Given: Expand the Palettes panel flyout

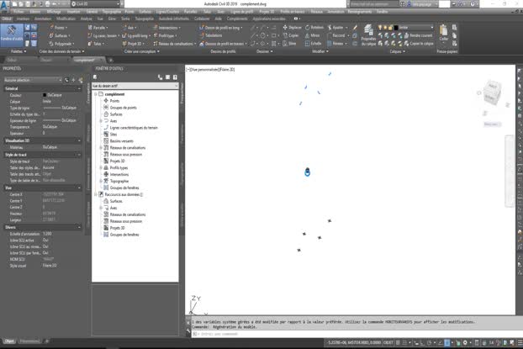Looking at the screenshot, I should point(18,51).
